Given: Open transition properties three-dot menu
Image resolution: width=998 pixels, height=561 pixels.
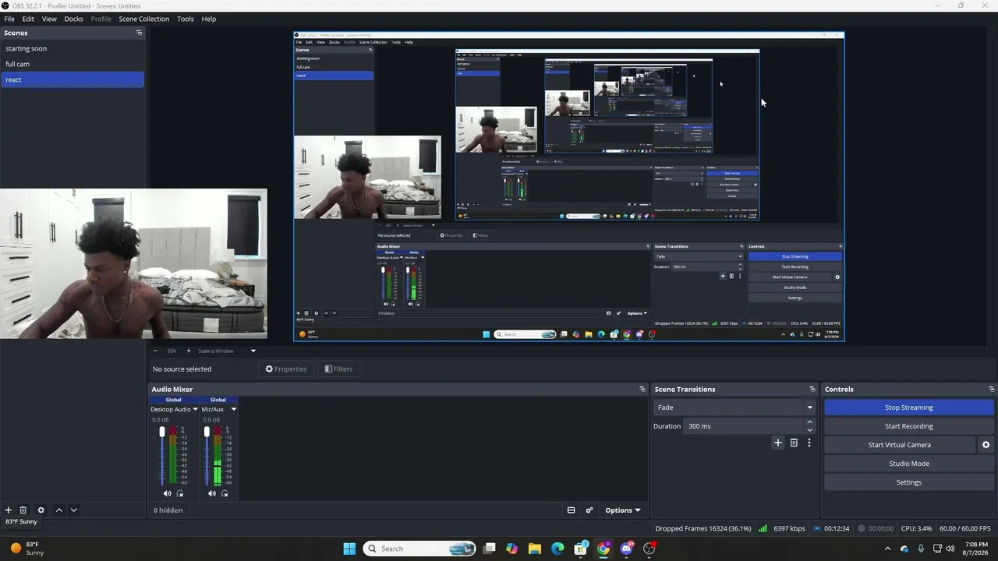Looking at the screenshot, I should tap(809, 443).
